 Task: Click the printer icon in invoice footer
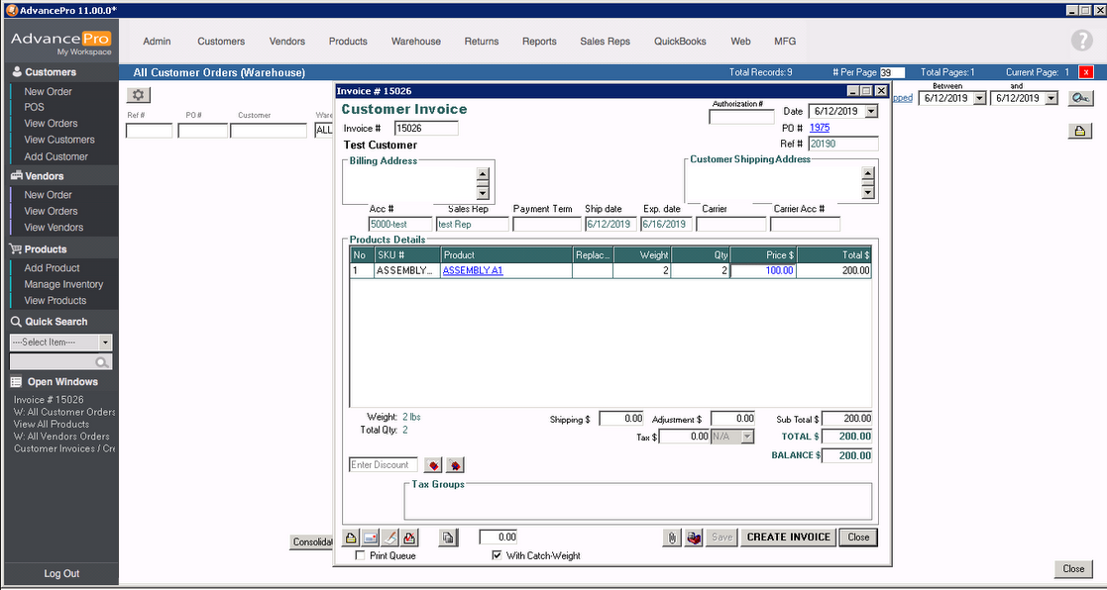point(351,538)
